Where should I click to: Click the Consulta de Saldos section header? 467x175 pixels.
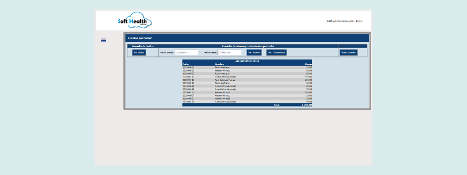click(143, 46)
